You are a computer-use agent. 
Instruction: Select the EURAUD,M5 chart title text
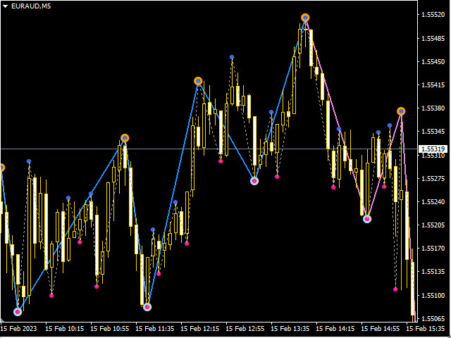click(31, 6)
